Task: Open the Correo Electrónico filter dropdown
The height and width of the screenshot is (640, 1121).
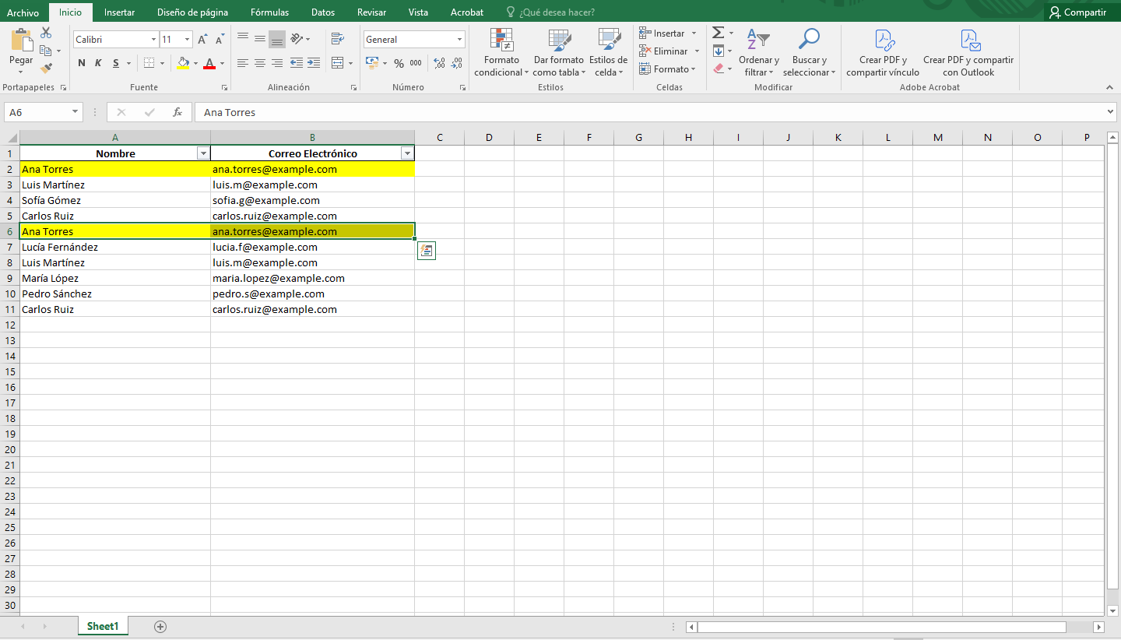Action: click(x=406, y=153)
